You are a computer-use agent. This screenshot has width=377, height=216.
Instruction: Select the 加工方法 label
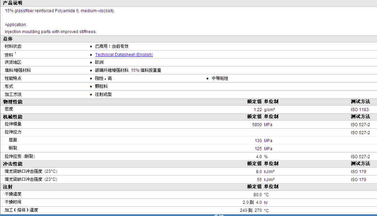(13, 94)
